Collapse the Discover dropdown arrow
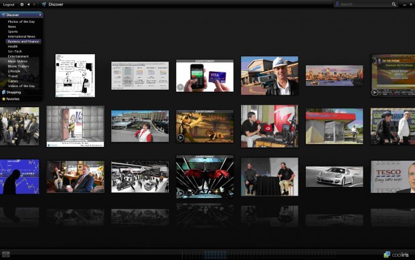The height and width of the screenshot is (260, 415). pos(40,15)
